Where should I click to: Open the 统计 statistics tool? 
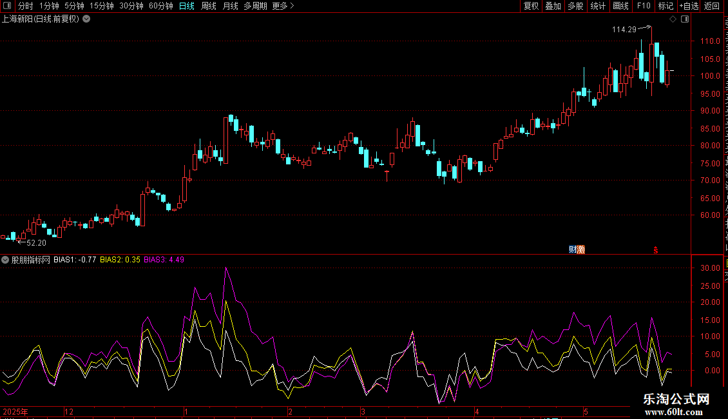598,6
